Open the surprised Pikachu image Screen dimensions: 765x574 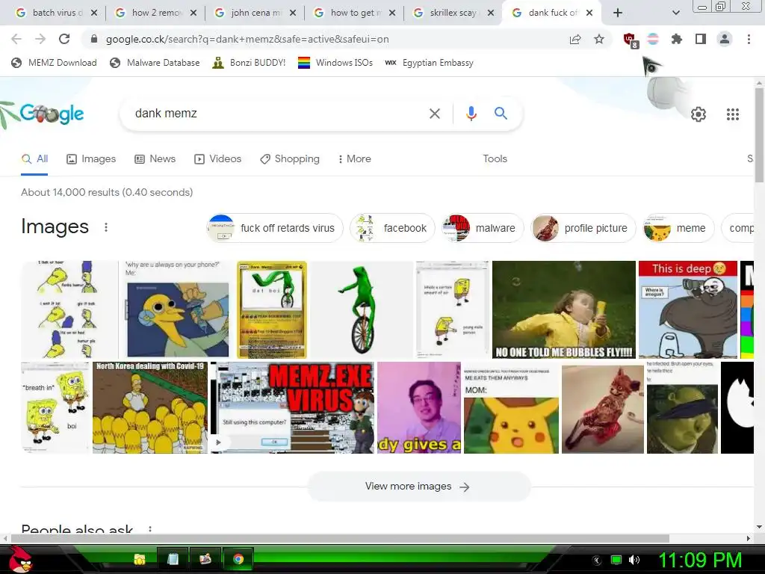(x=511, y=407)
